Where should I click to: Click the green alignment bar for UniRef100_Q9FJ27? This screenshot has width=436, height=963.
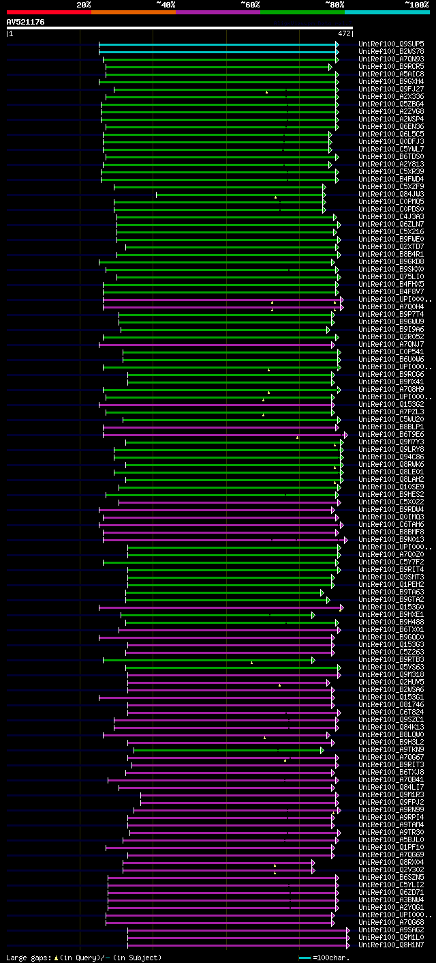pos(226,89)
